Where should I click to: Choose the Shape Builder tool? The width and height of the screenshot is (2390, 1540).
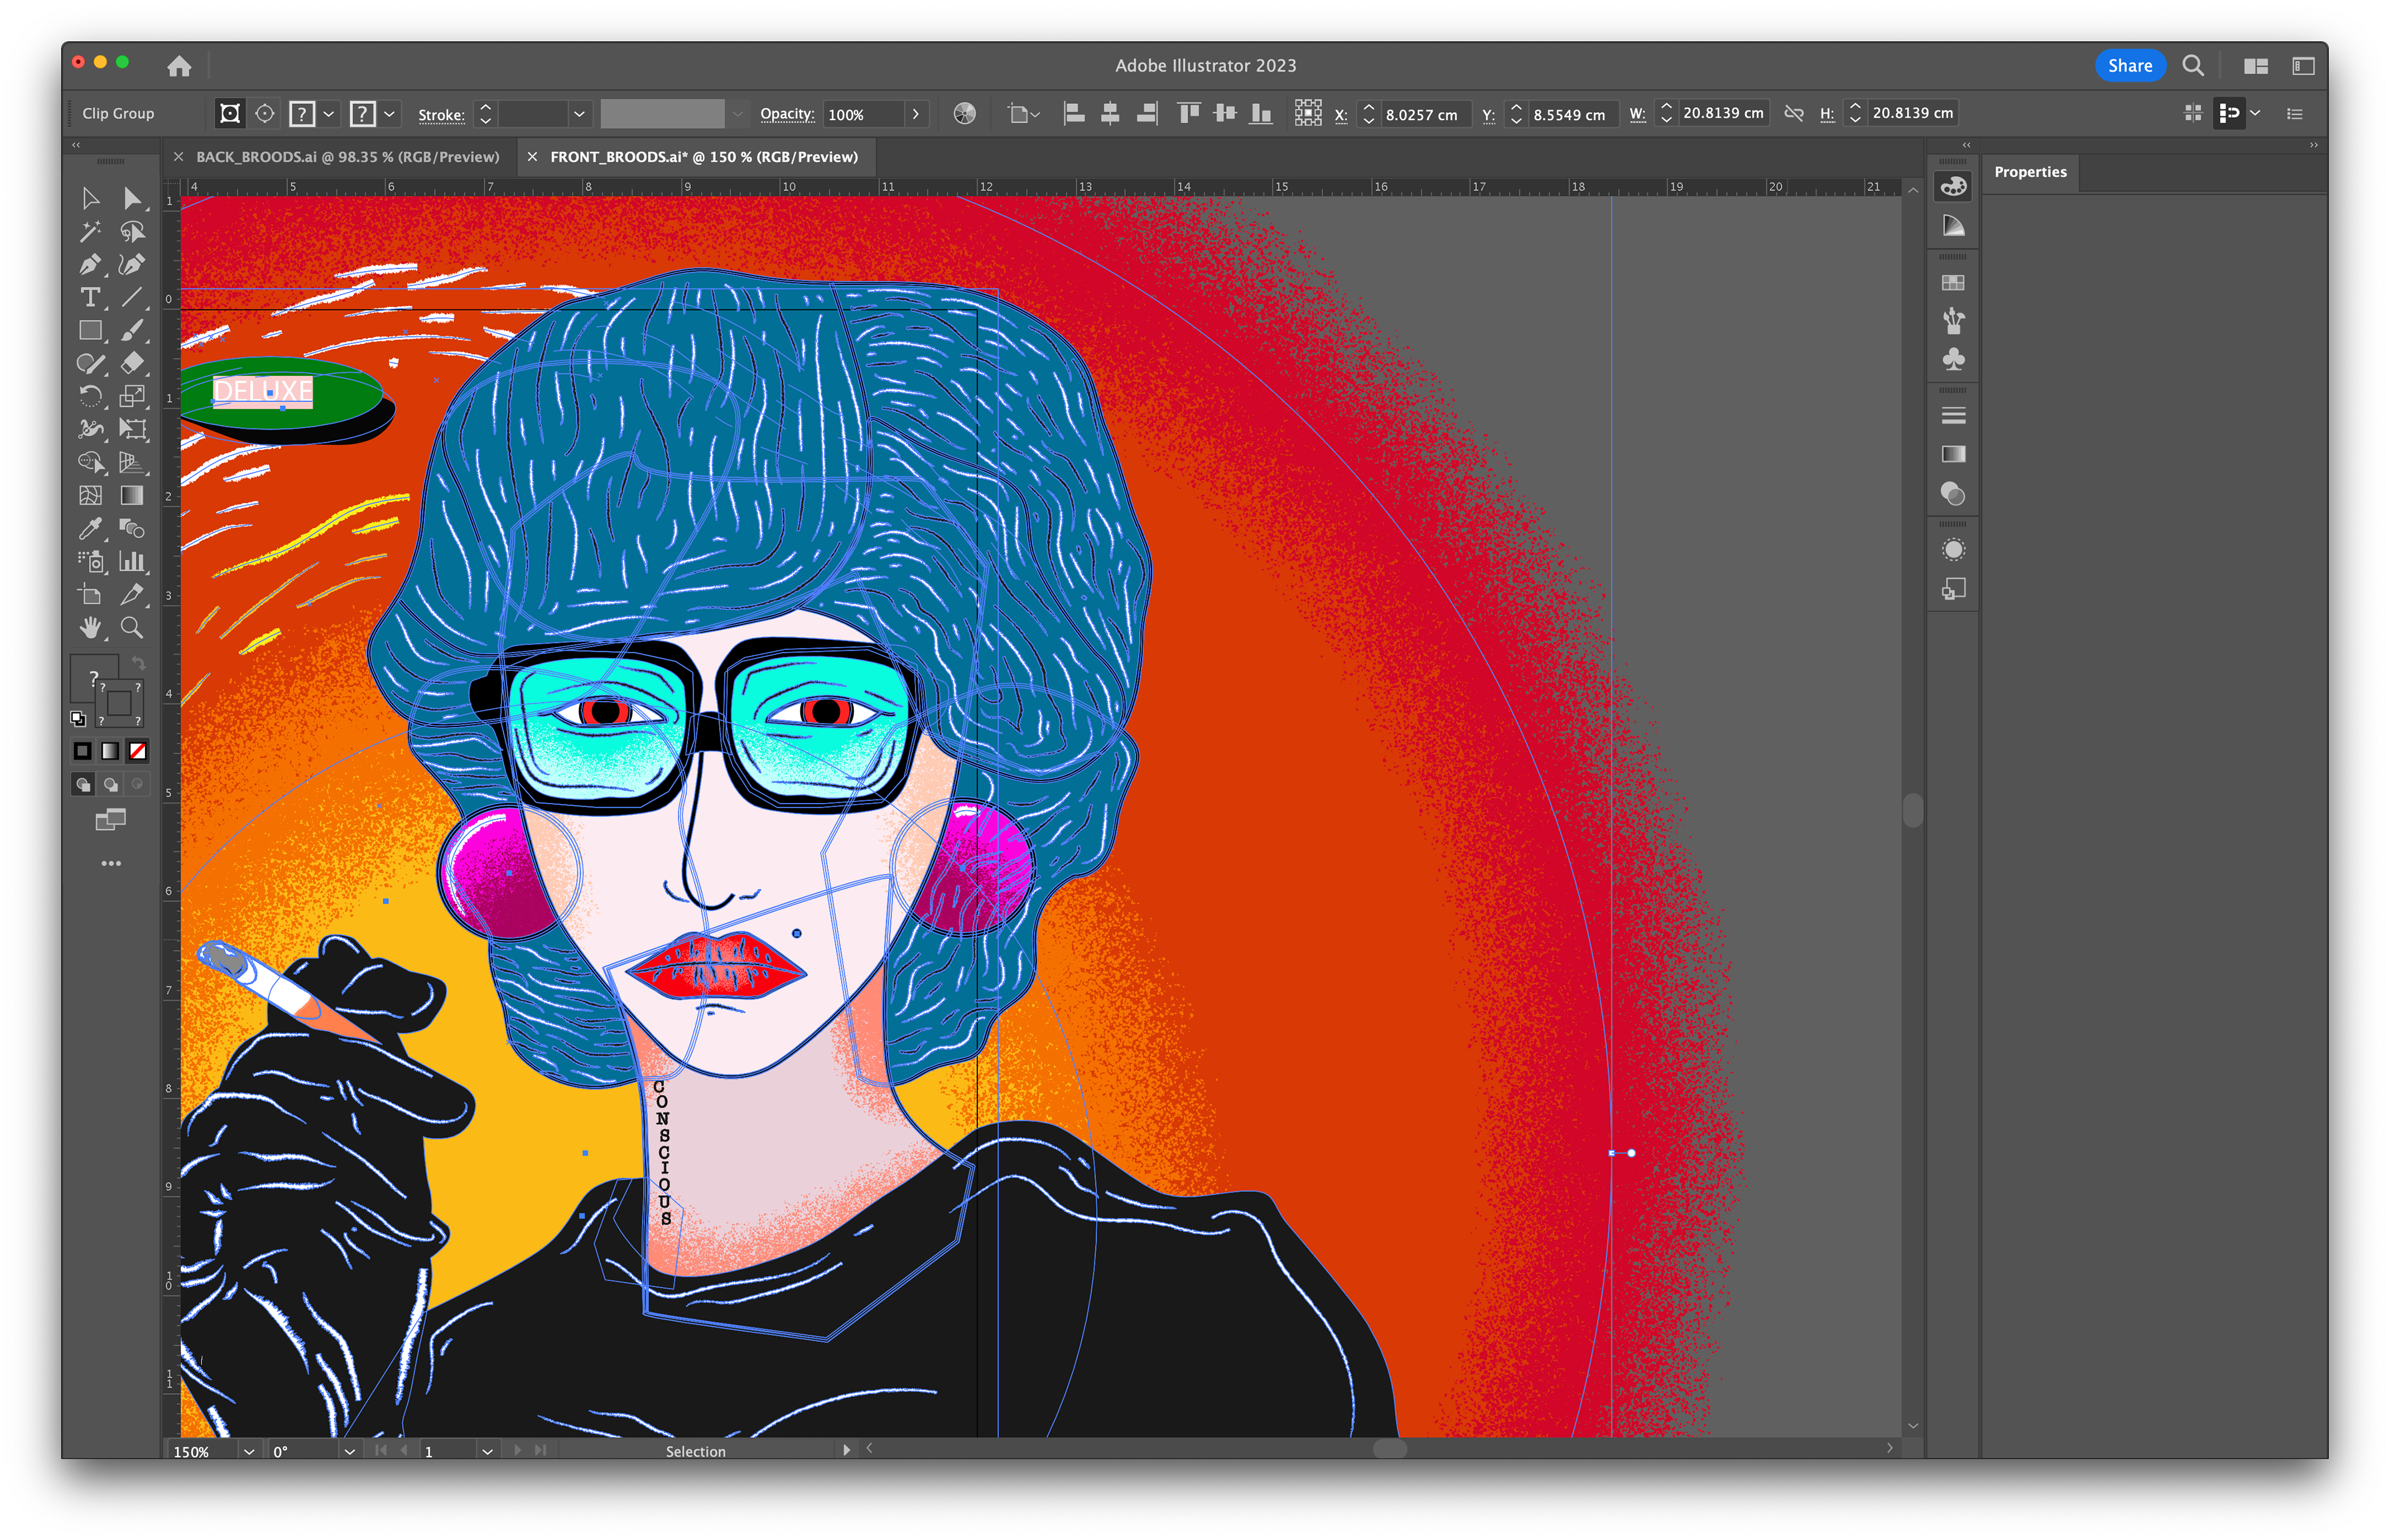[x=90, y=462]
